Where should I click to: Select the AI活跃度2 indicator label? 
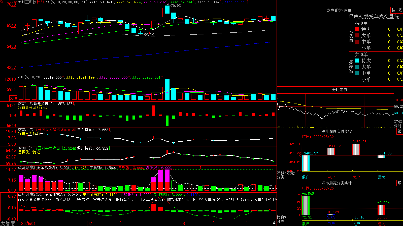26,167
